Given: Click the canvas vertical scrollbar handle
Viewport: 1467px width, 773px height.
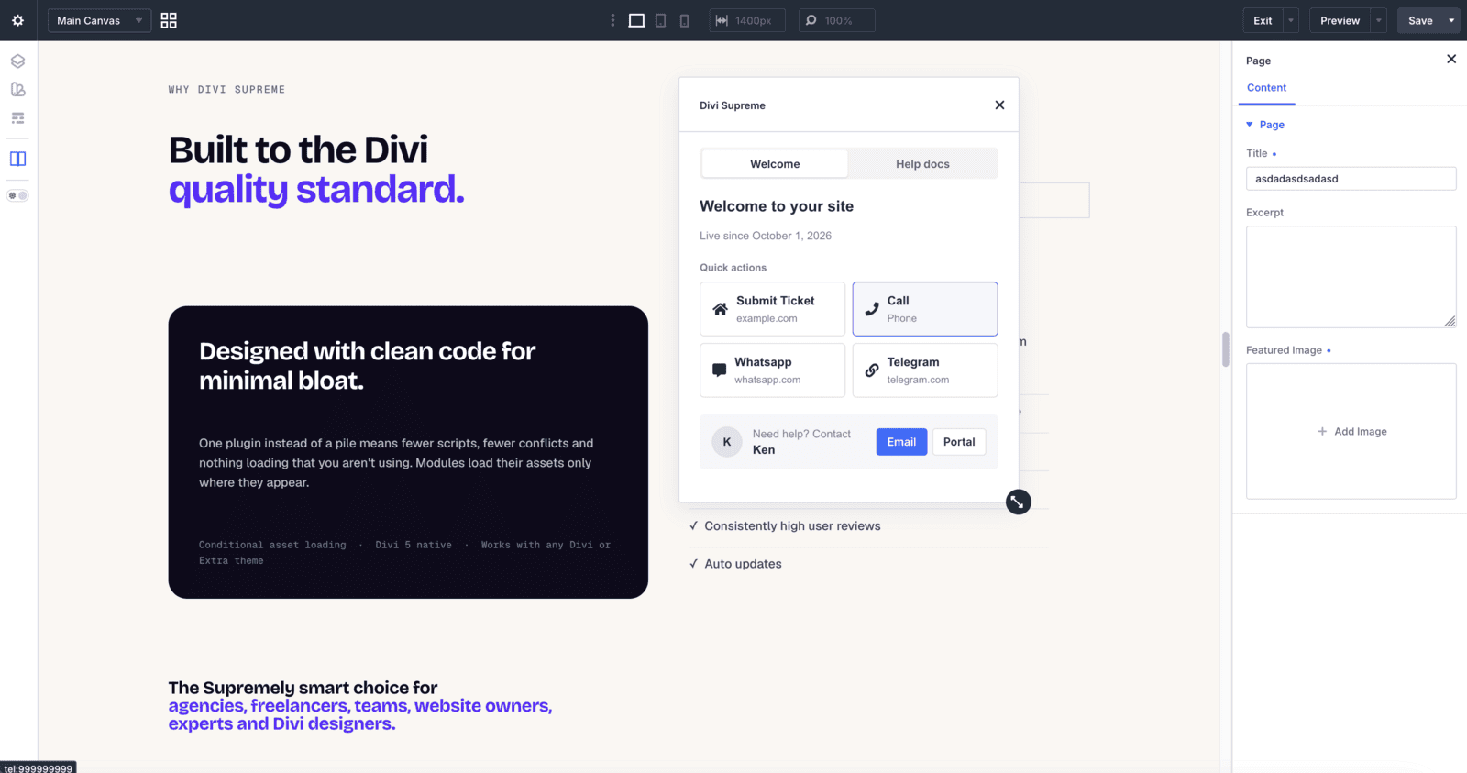Looking at the screenshot, I should [x=1226, y=349].
